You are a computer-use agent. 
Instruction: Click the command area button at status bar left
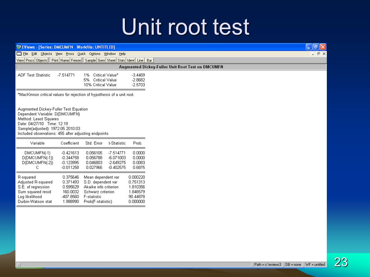[x=18, y=265]
